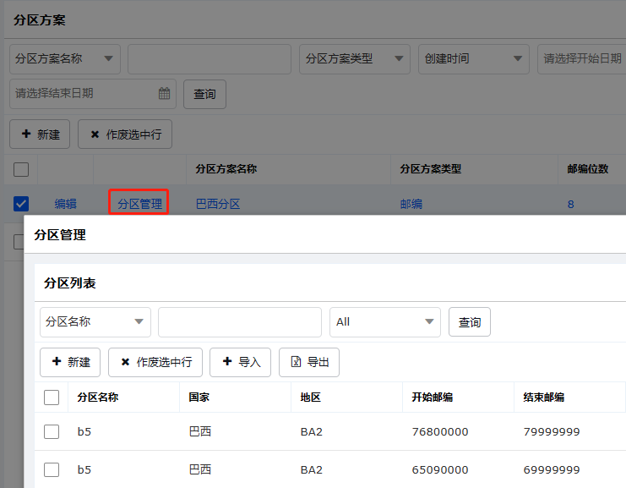Click the 请选择结束日期 date field

pos(93,94)
